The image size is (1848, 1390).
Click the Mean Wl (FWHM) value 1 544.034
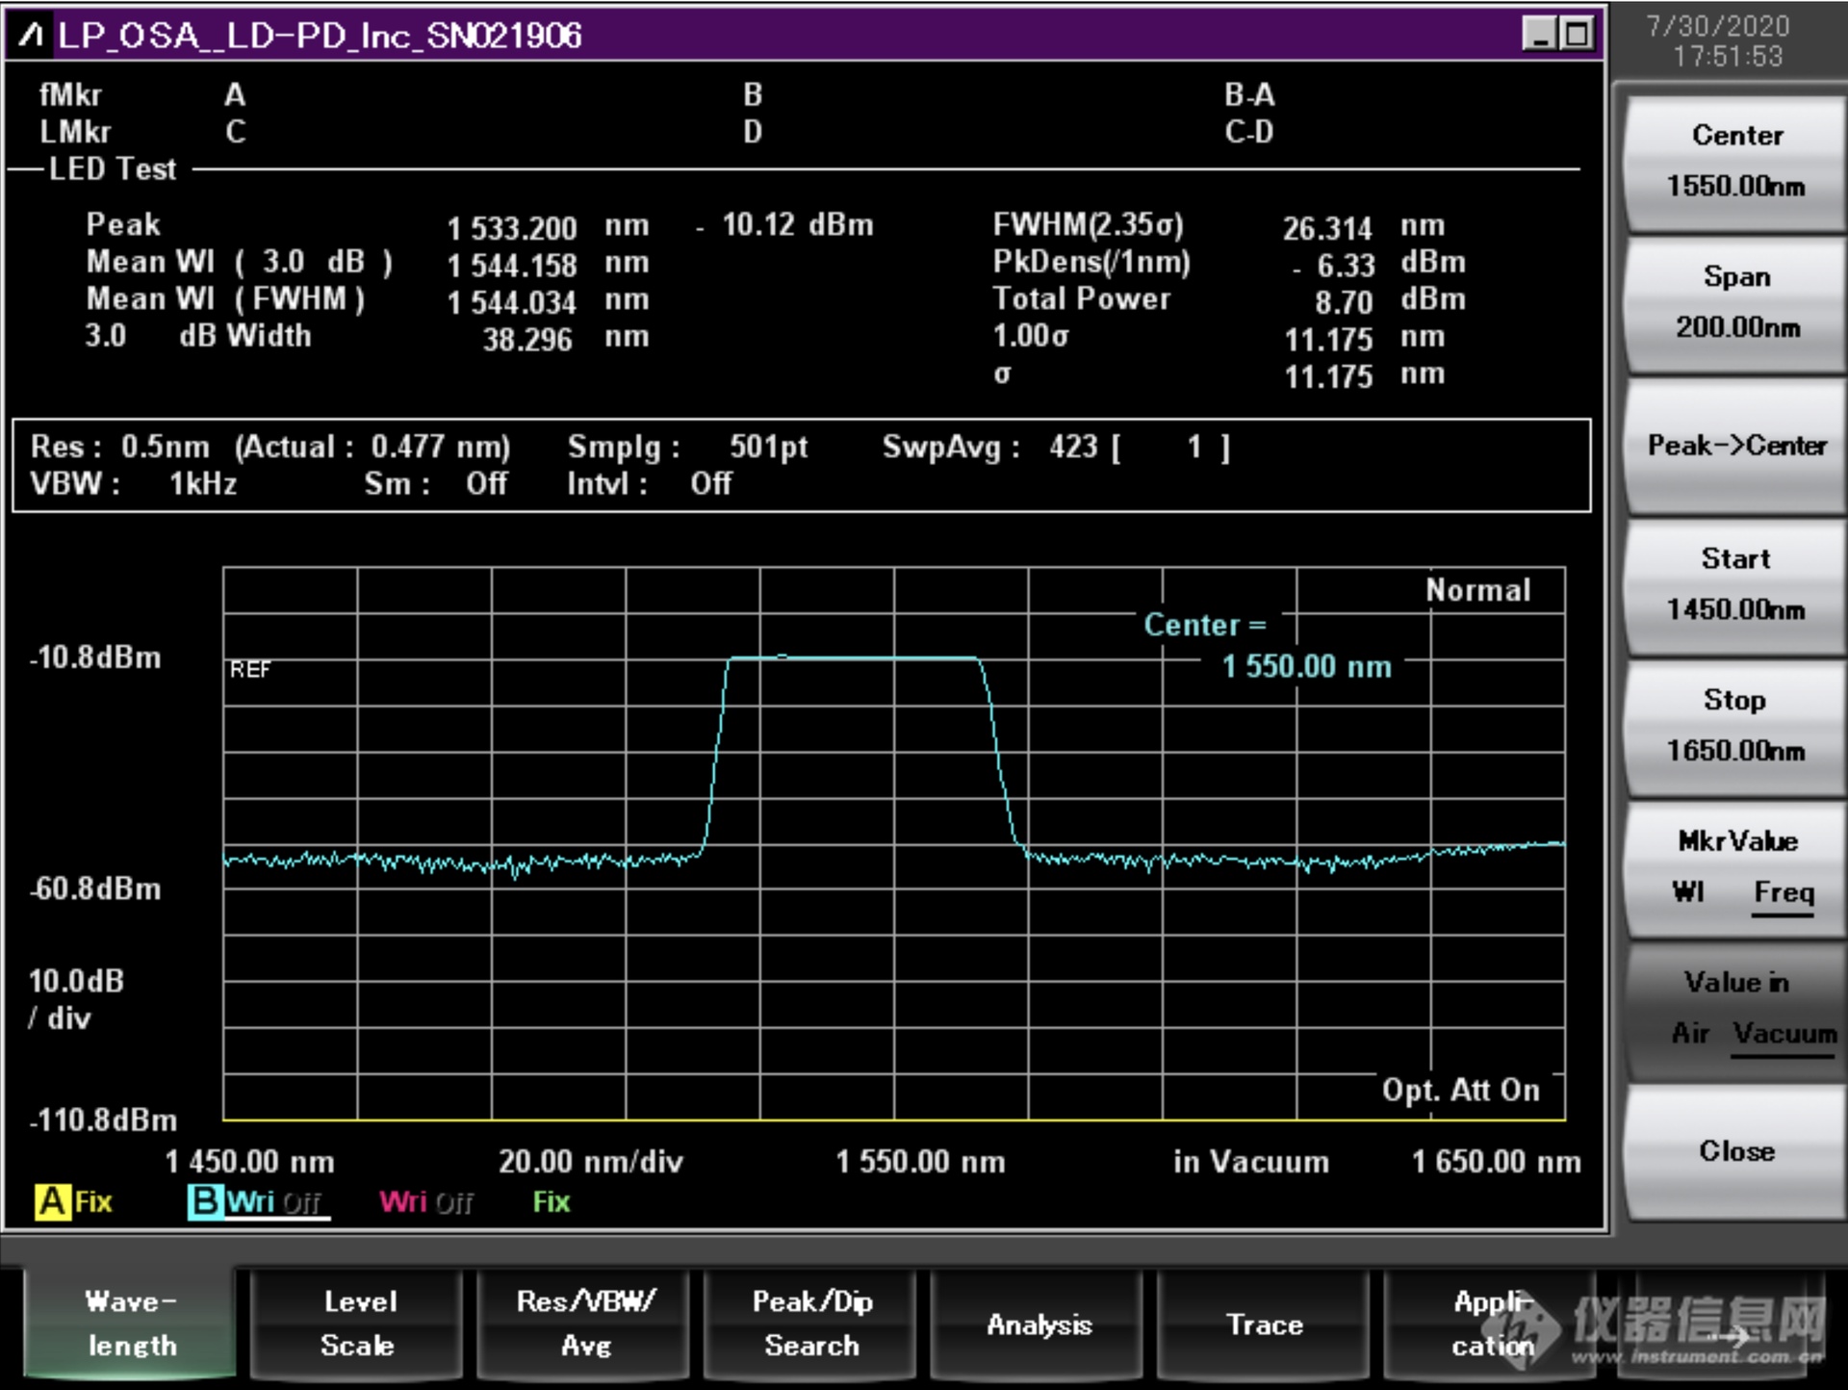511,302
